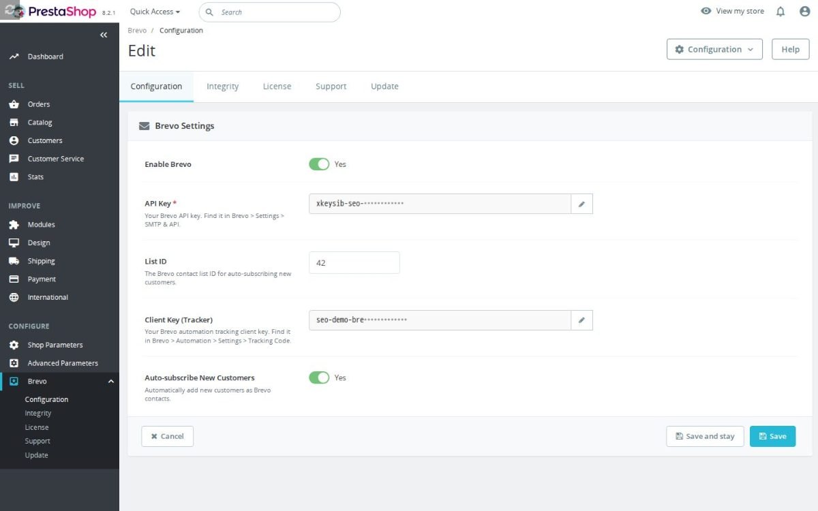Click the Cancel button
This screenshot has width=818, height=511.
pyautogui.click(x=167, y=436)
